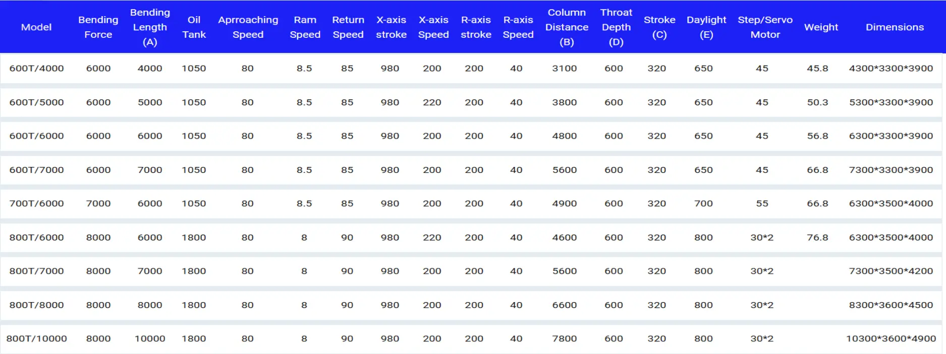Click the 800T/7000 model cell

pos(37,271)
